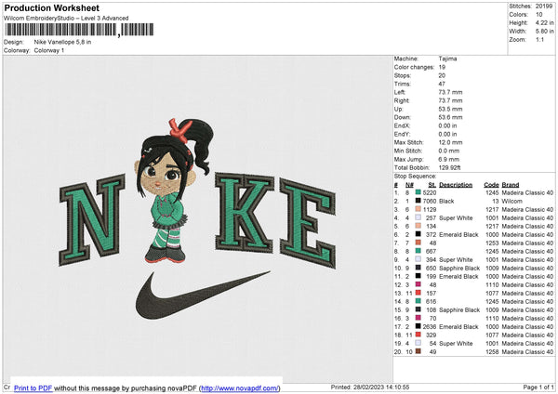
Task: Click the total bobbin value 129.92ft
Action: [450, 167]
